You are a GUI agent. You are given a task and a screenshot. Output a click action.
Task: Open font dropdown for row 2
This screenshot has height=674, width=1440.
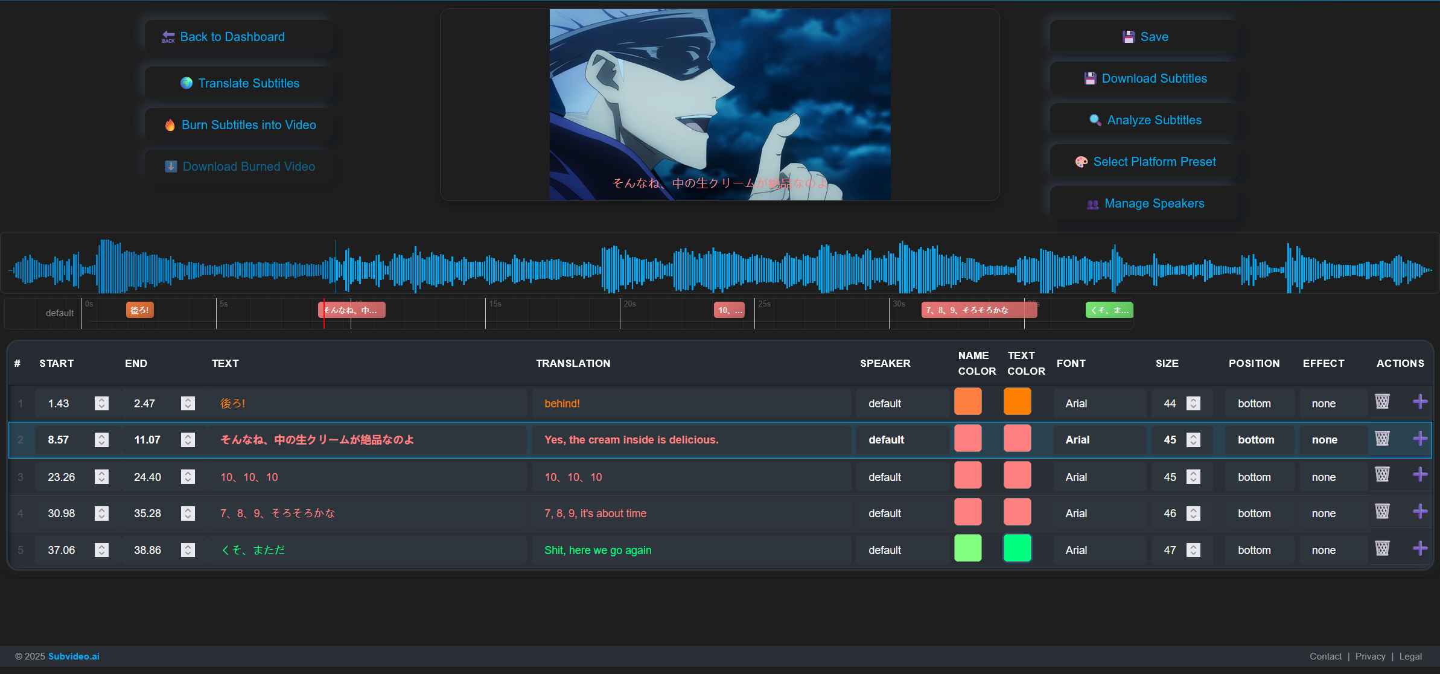1099,440
